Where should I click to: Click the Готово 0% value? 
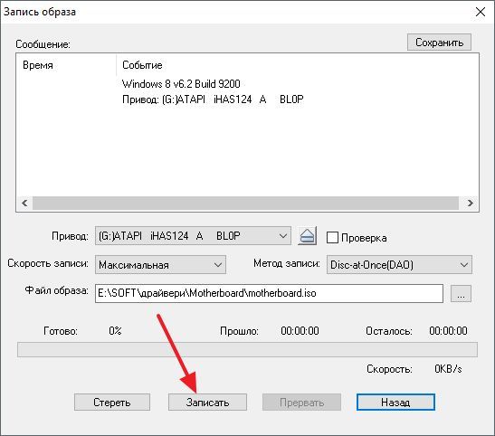(x=115, y=331)
